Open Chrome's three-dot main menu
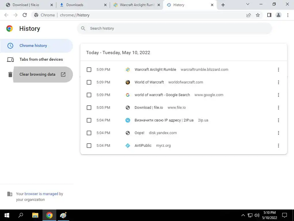The width and height of the screenshot is (294, 221). click(x=288, y=15)
